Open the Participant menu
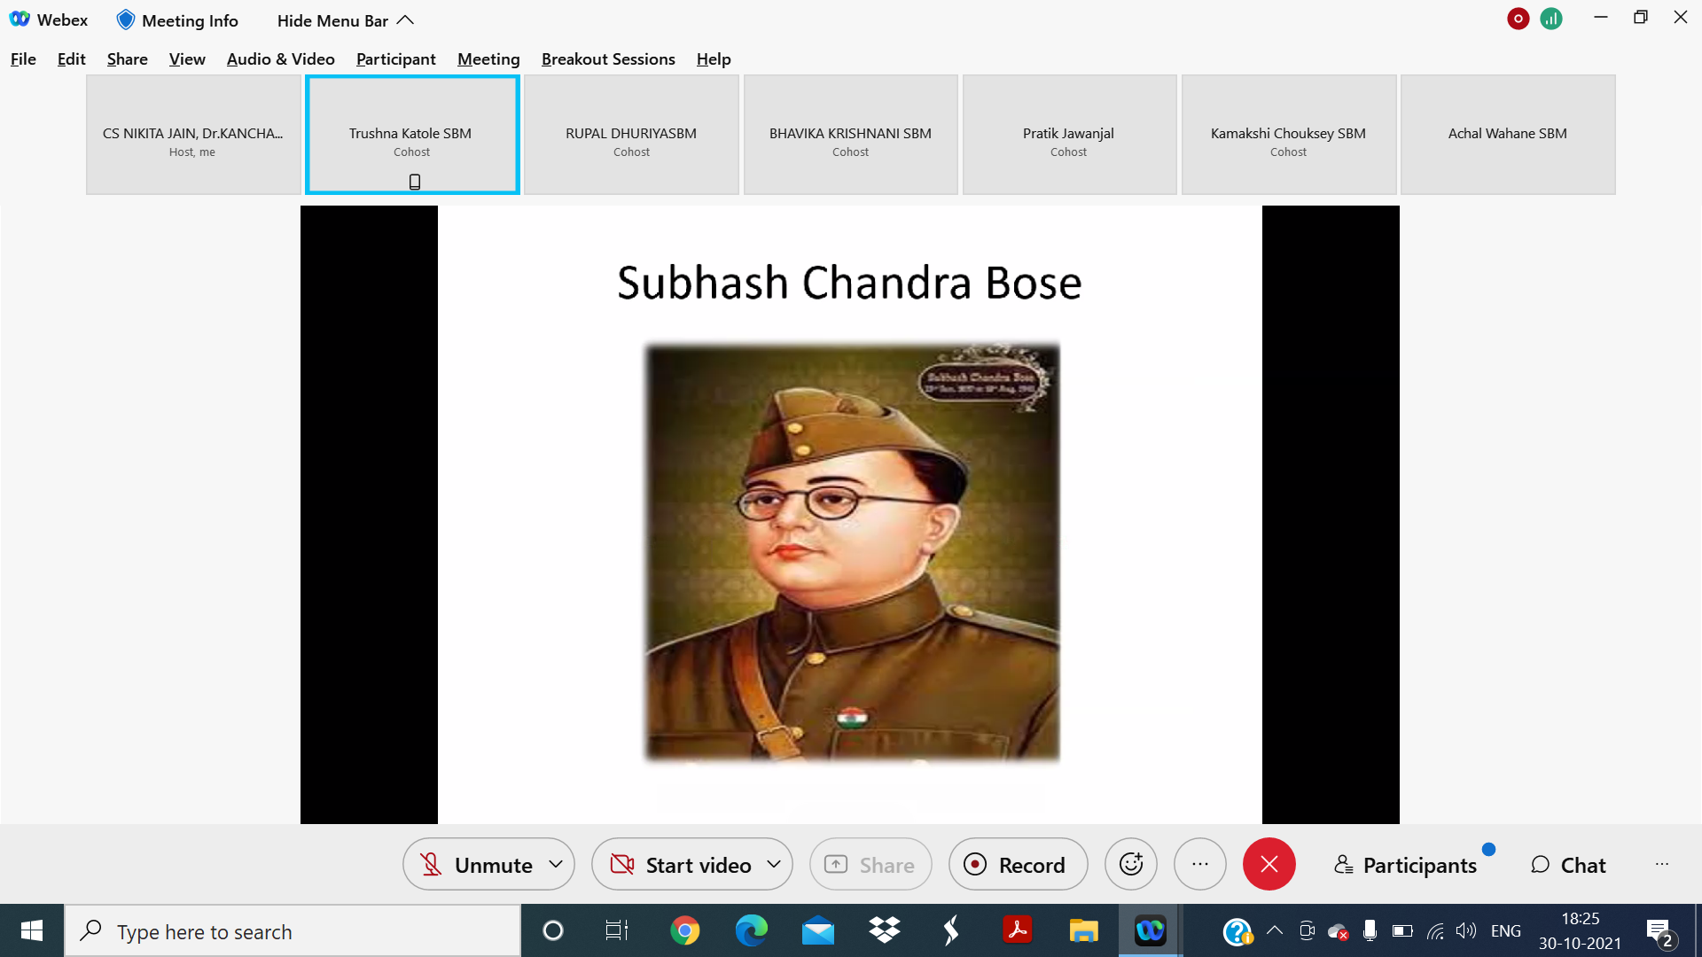Image resolution: width=1702 pixels, height=957 pixels. point(395,59)
